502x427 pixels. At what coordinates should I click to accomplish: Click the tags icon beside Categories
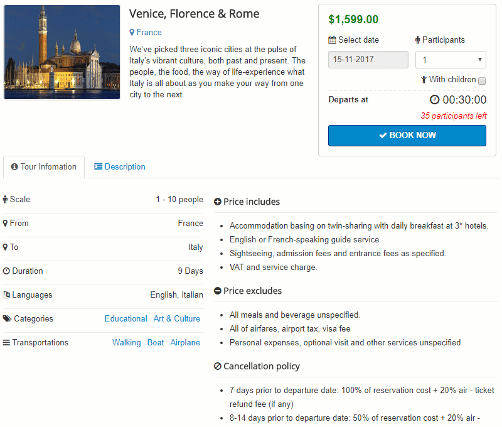(x=7, y=319)
